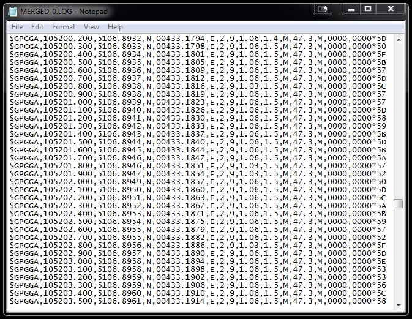Click the line with time 105200.800
This screenshot has height=319, width=412.
point(198,86)
